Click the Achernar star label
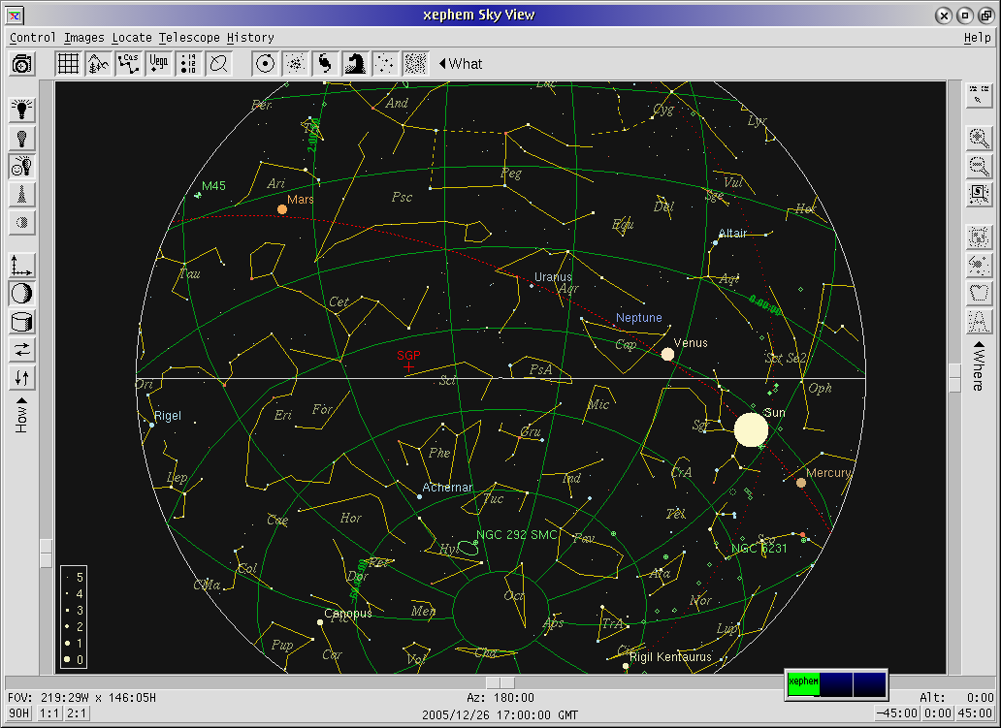1001x728 pixels. click(x=447, y=488)
